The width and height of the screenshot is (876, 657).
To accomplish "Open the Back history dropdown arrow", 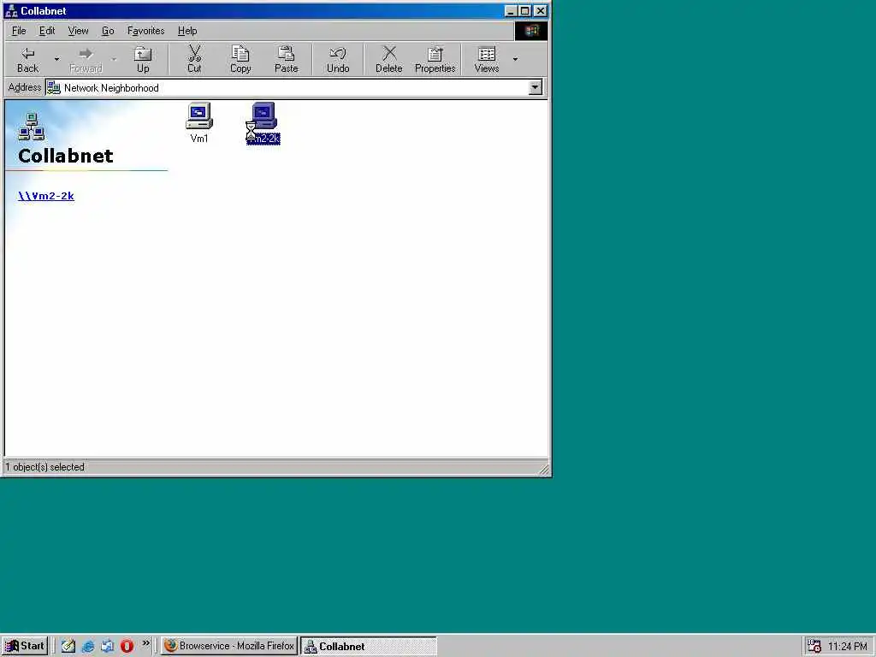I will pos(56,59).
